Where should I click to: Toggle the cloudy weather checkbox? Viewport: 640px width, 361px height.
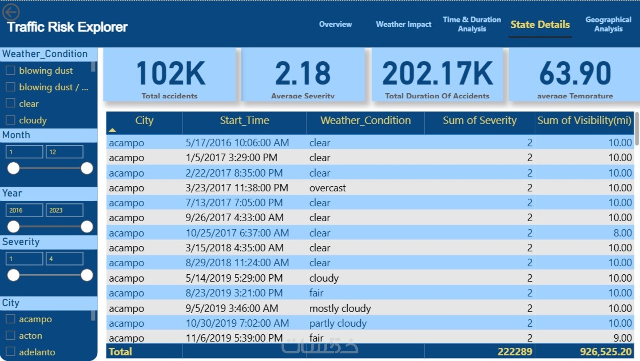10,120
